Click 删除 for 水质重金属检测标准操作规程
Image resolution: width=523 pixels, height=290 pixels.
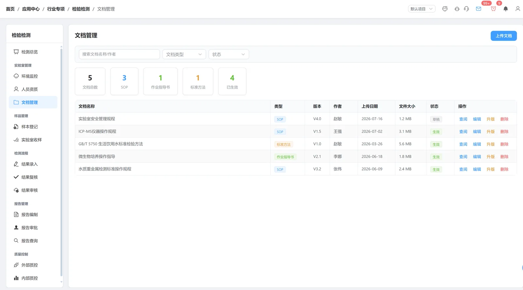click(504, 169)
